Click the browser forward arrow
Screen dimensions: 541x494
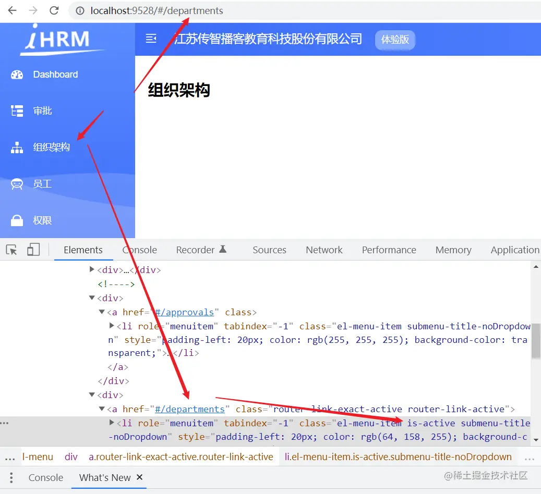pyautogui.click(x=33, y=11)
